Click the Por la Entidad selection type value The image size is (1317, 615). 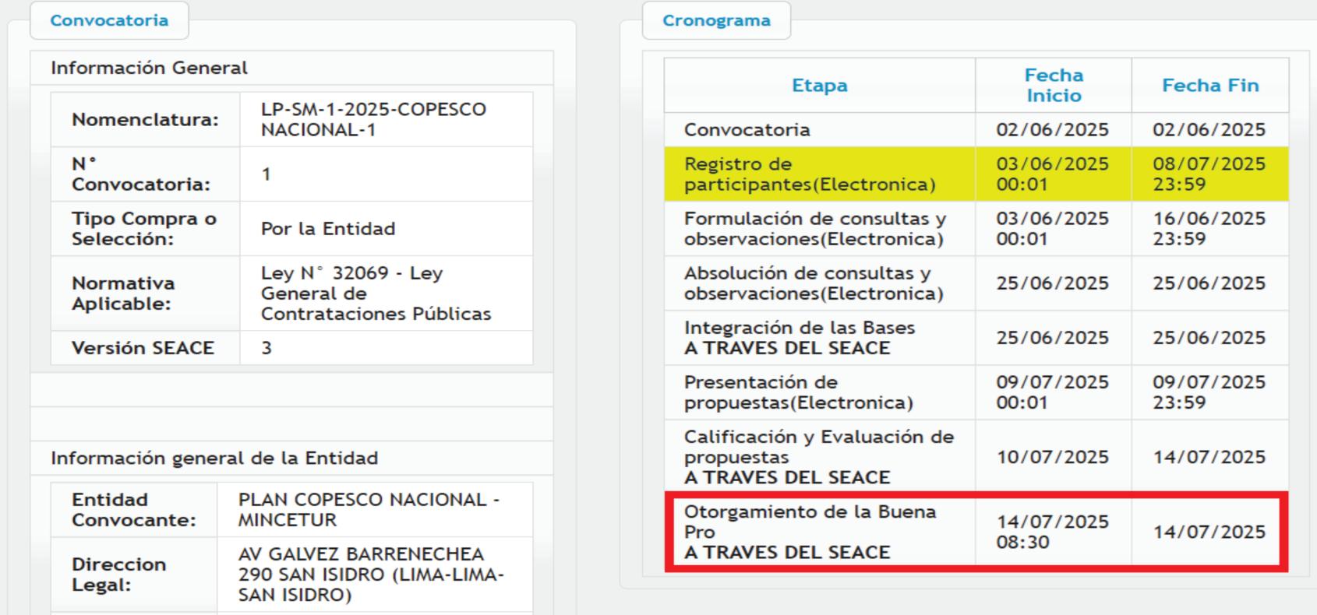[328, 229]
